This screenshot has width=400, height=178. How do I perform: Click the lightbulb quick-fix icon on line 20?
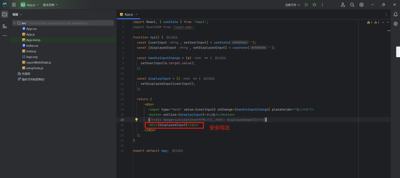click(x=136, y=120)
